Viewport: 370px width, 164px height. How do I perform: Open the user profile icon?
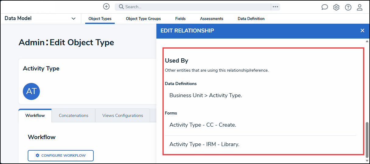pos(360,7)
